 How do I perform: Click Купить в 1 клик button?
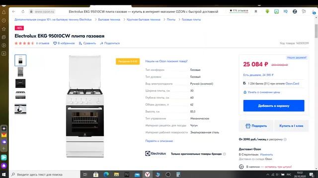point(291,126)
